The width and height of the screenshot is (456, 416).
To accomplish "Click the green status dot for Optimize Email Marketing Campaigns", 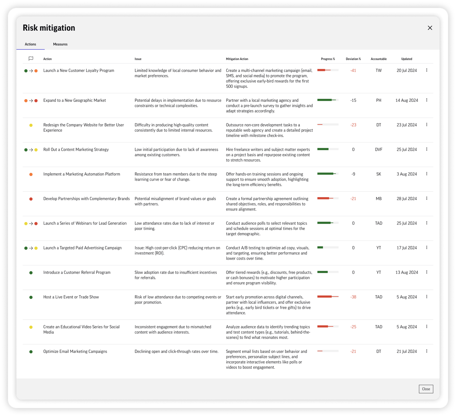I will tap(31, 352).
